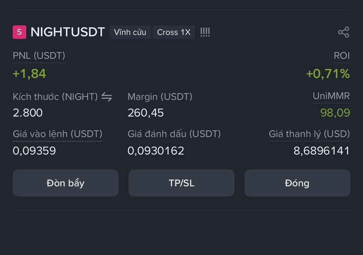Viewport: 363px width, 255px height.
Task: Show PNL (USDT) label explanation
Action: (x=39, y=56)
